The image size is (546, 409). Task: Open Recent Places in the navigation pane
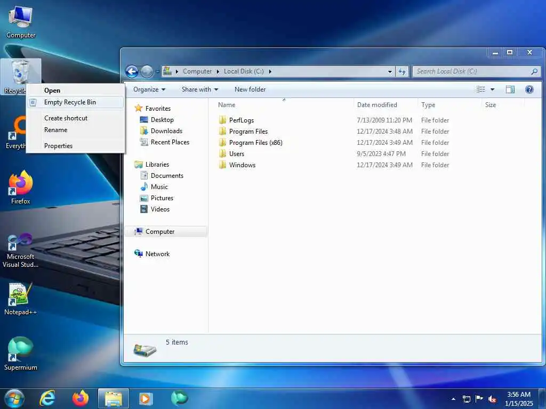point(170,142)
